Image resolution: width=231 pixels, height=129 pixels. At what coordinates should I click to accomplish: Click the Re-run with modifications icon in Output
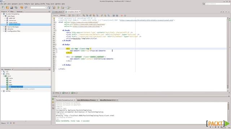point(53,102)
